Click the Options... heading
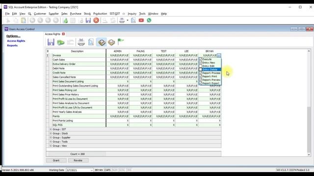Viewport: 314px width, 176px height. 13,36
